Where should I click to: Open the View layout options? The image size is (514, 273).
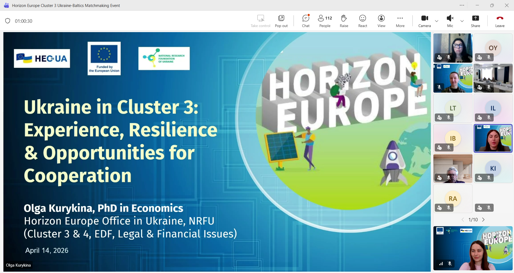(x=381, y=21)
